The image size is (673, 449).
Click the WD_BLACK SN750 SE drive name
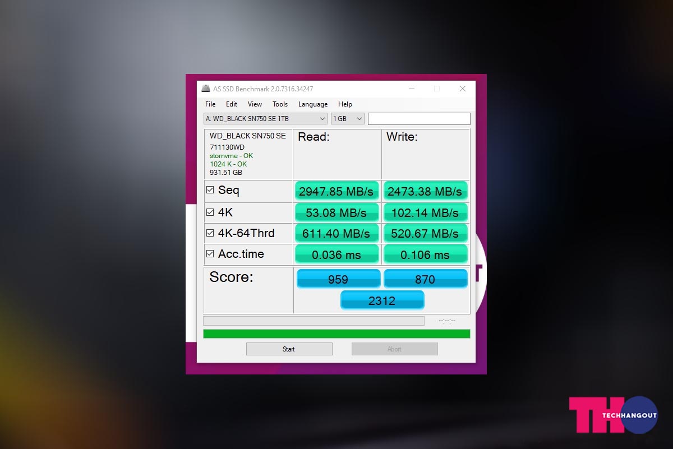[x=247, y=136]
